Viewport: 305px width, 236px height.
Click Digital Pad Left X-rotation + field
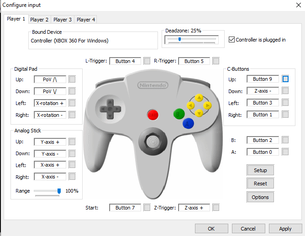coord(50,103)
